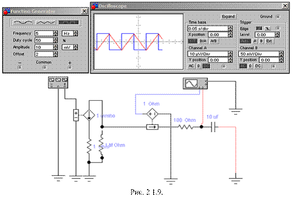Adjust the Channel B 50 mV/Div stepper

pyautogui.click(x=281, y=54)
